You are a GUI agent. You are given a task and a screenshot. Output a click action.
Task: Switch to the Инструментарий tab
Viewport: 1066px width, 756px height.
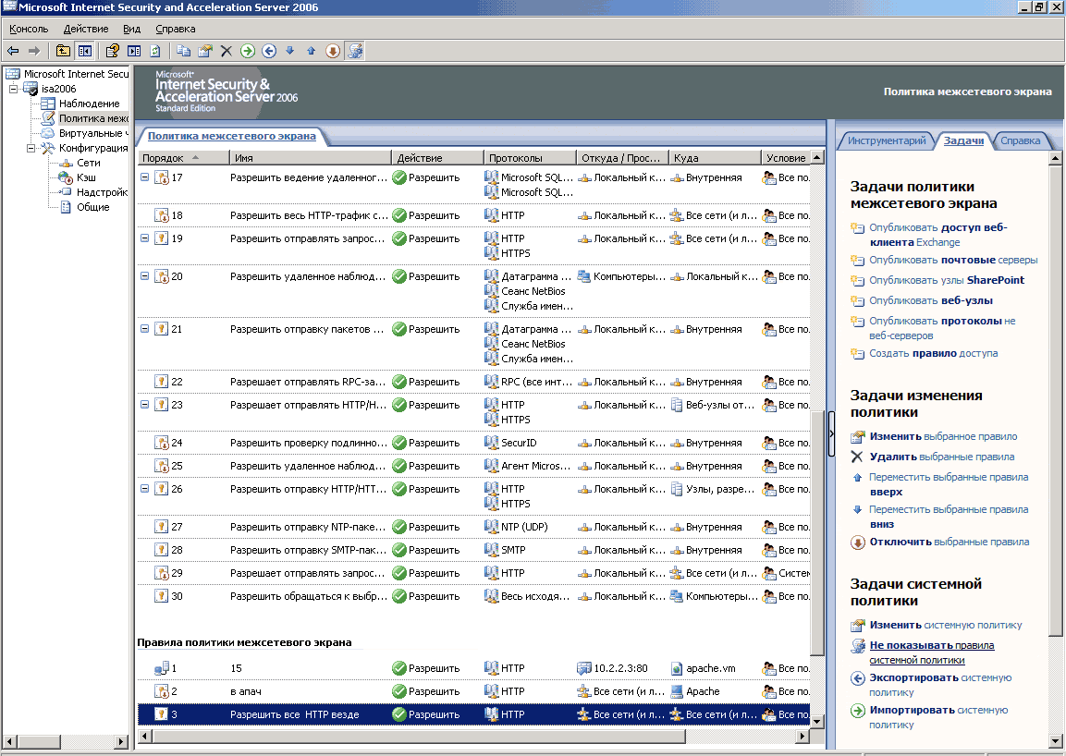[887, 140]
